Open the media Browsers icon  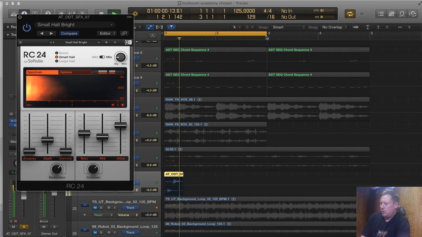[412, 14]
